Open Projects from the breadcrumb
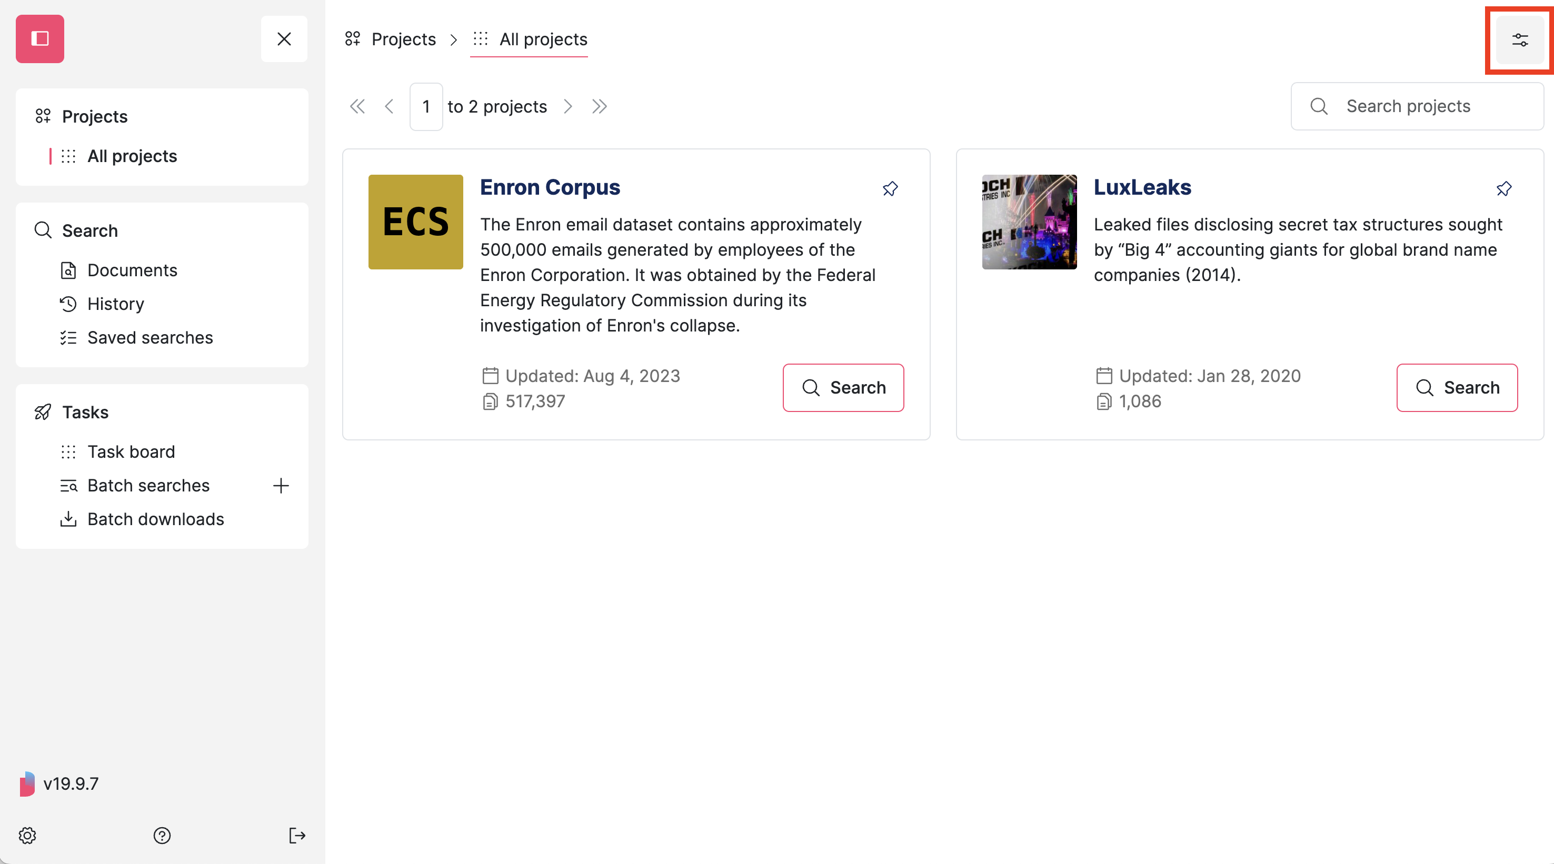The width and height of the screenshot is (1554, 864). [x=403, y=39]
